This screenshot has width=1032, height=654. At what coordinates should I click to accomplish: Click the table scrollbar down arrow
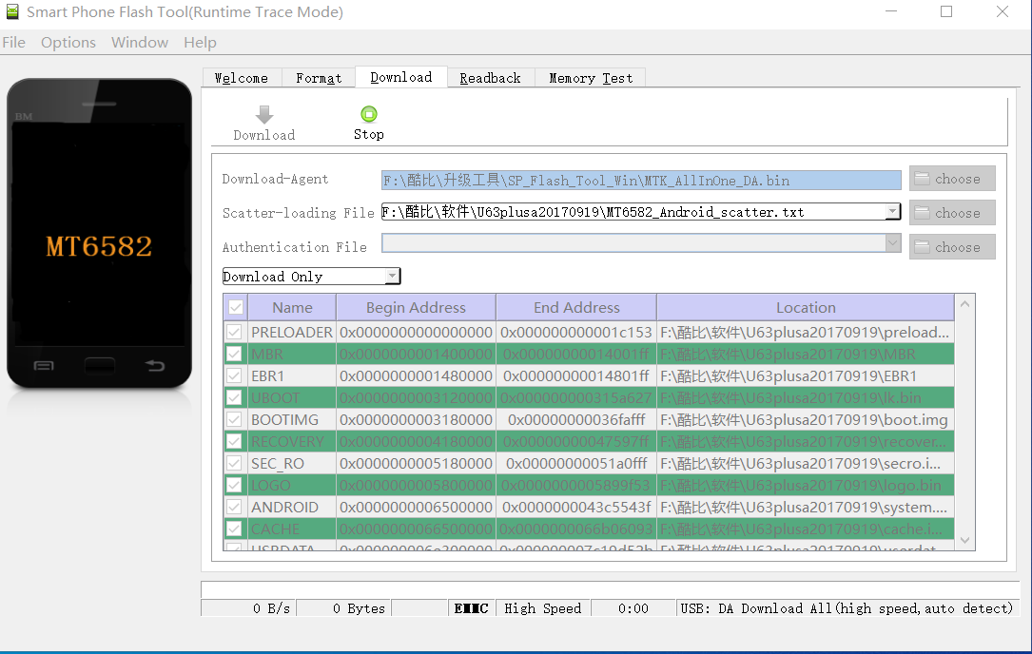(x=965, y=540)
